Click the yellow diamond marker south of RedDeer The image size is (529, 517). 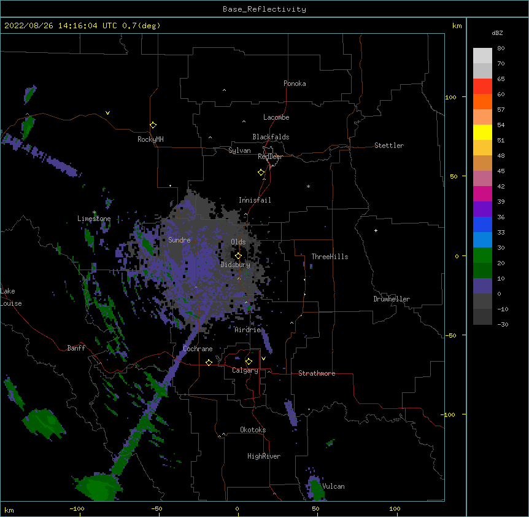(x=261, y=173)
